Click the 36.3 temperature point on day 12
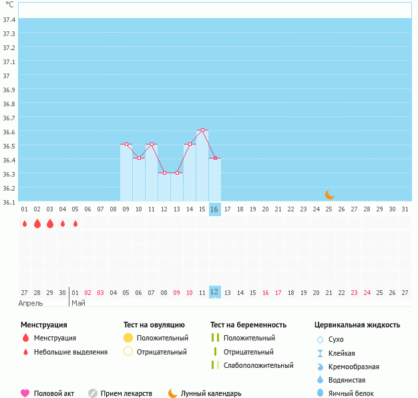This screenshot has height=398, width=418. [x=164, y=173]
